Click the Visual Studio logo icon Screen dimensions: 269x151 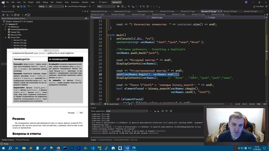point(3,2)
